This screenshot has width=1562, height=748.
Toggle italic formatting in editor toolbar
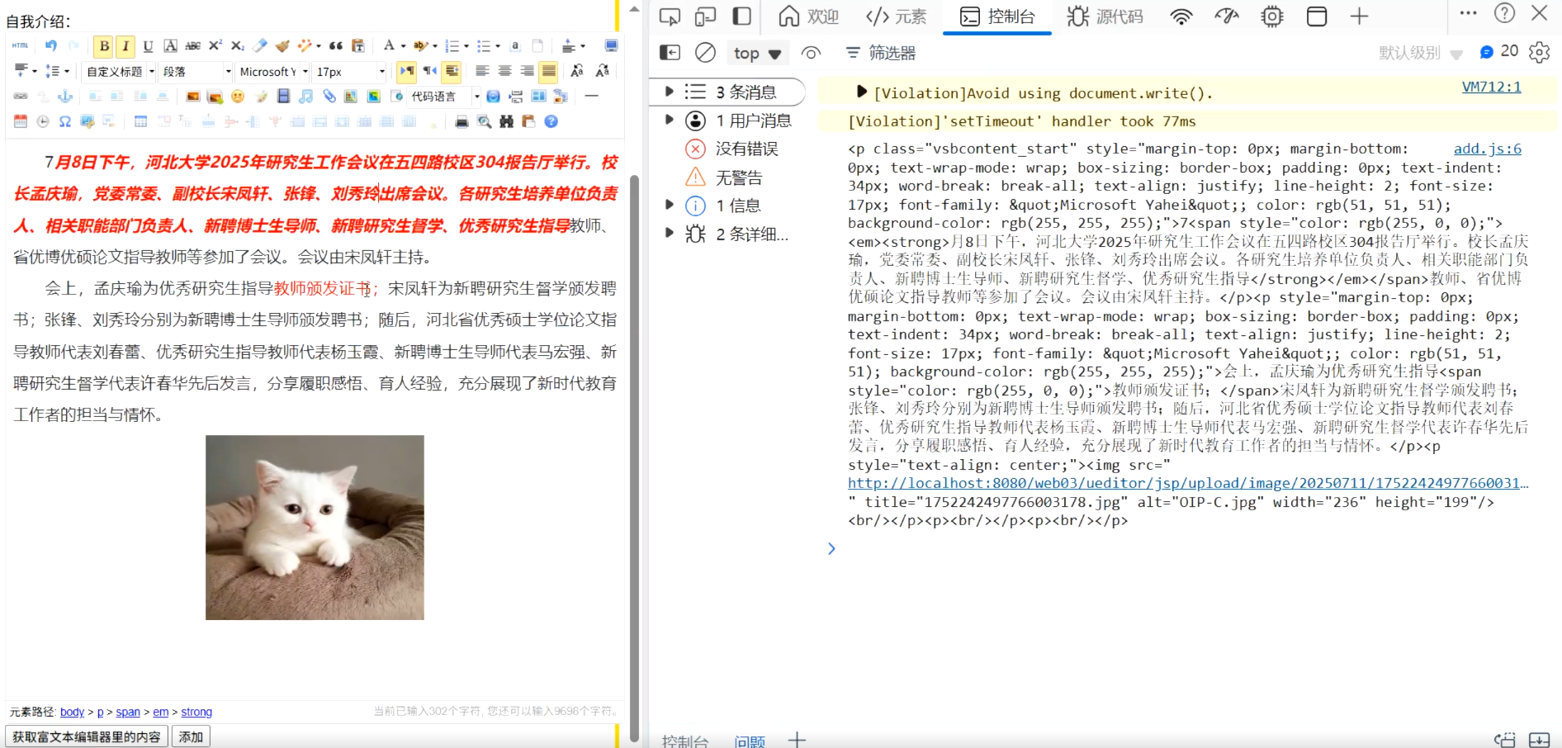tap(125, 46)
